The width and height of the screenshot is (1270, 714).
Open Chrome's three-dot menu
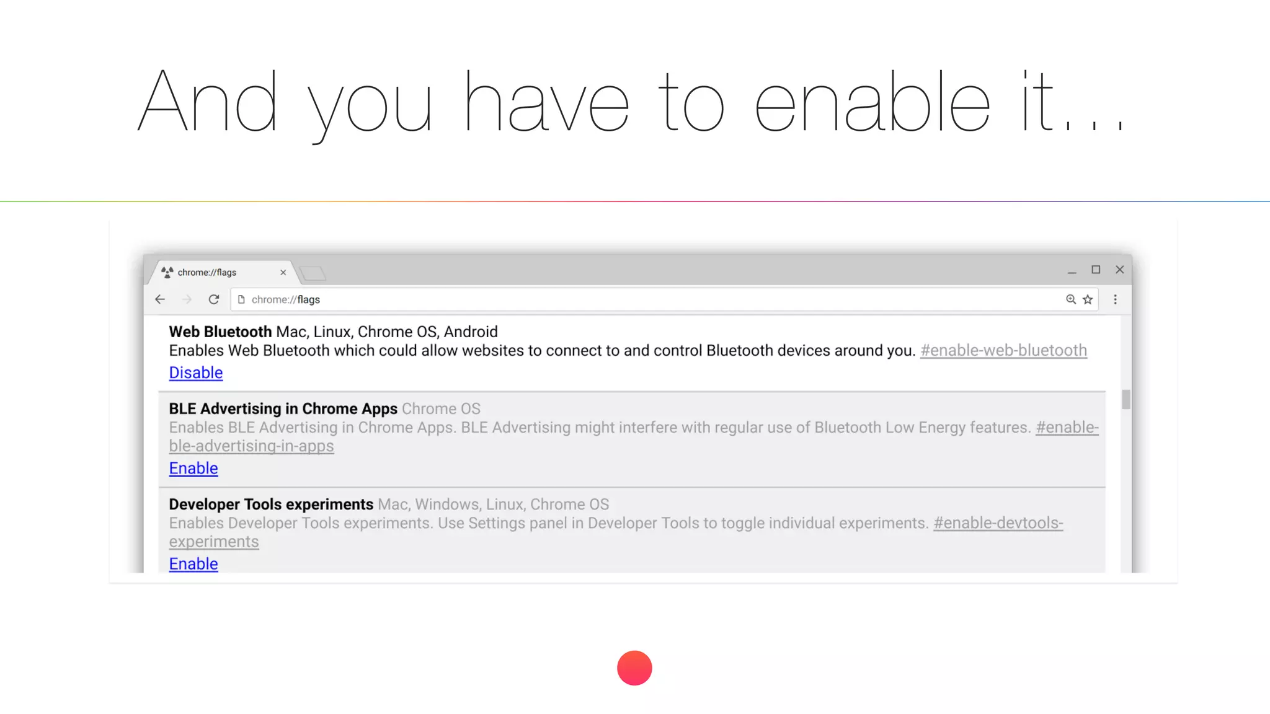click(1115, 299)
